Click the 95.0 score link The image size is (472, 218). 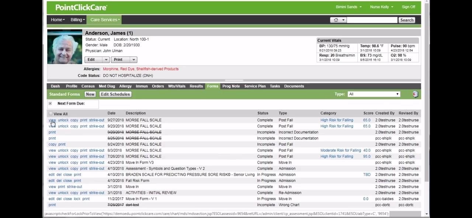point(367,157)
